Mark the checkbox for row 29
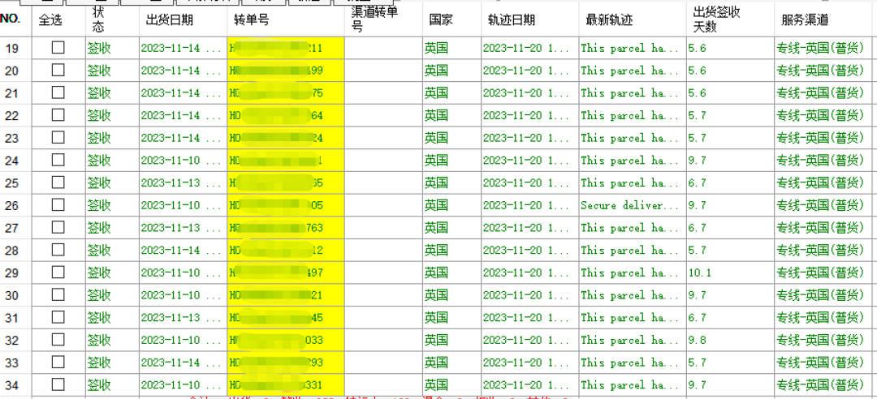This screenshot has width=877, height=399. point(58,272)
